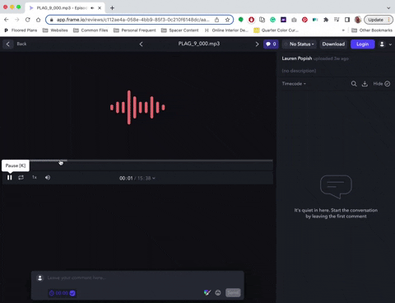The height and width of the screenshot is (303, 395).
Task: Click browser back arrow
Action: (x=7, y=20)
